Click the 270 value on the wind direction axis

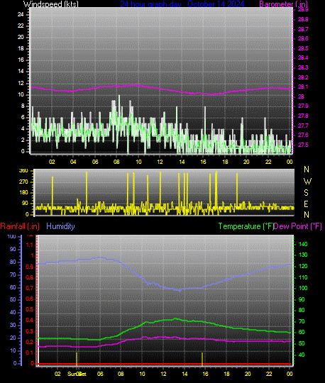click(x=23, y=182)
